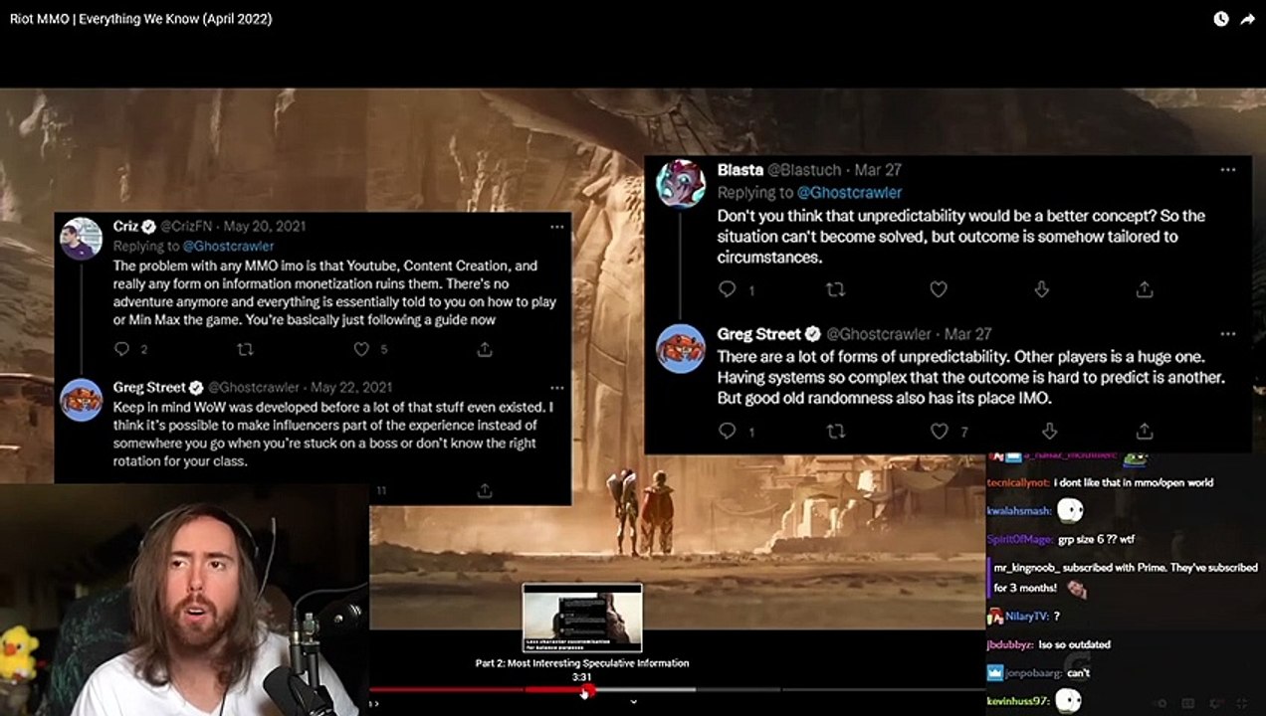Reply to Greg Street's Mar 27 tweet
1266x716 pixels.
tap(728, 431)
